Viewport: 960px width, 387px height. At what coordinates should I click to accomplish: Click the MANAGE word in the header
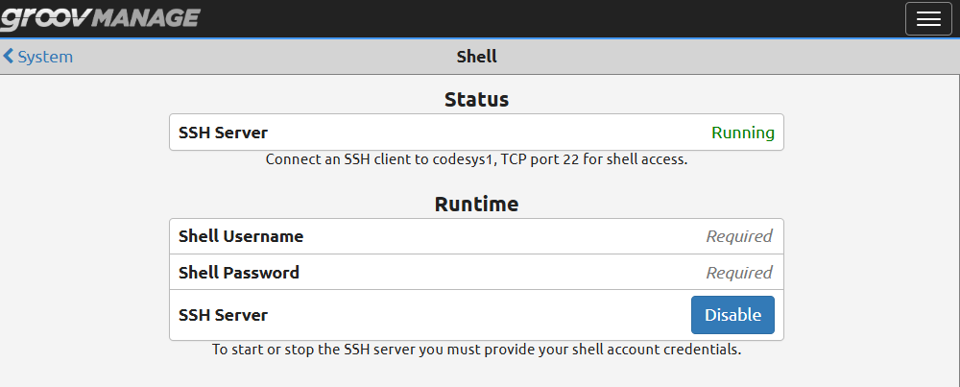[148, 17]
